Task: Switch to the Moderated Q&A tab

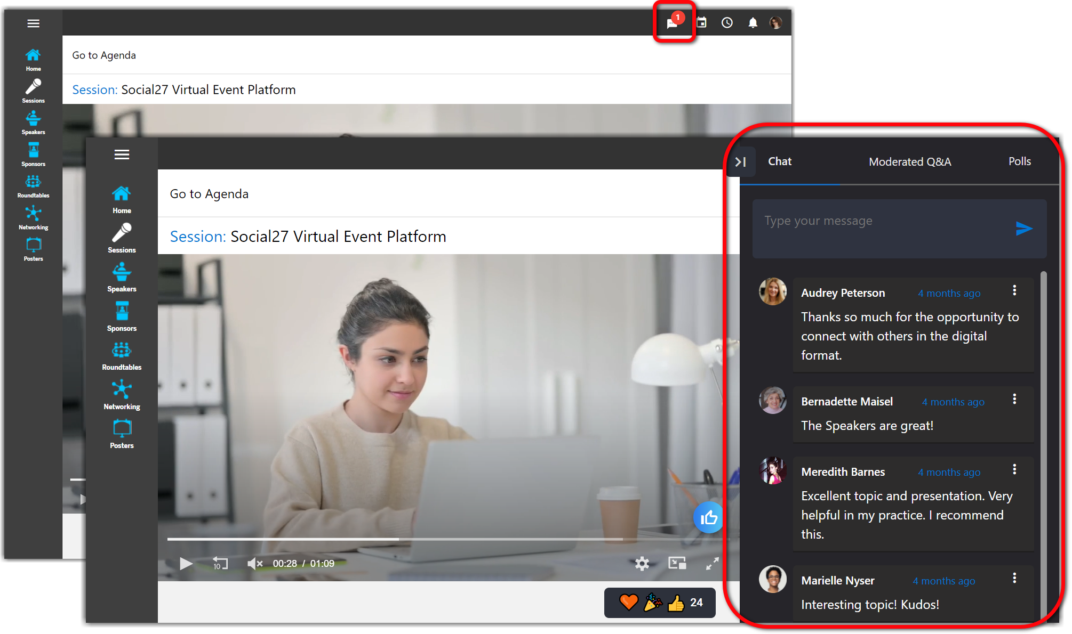Action: [x=909, y=162]
